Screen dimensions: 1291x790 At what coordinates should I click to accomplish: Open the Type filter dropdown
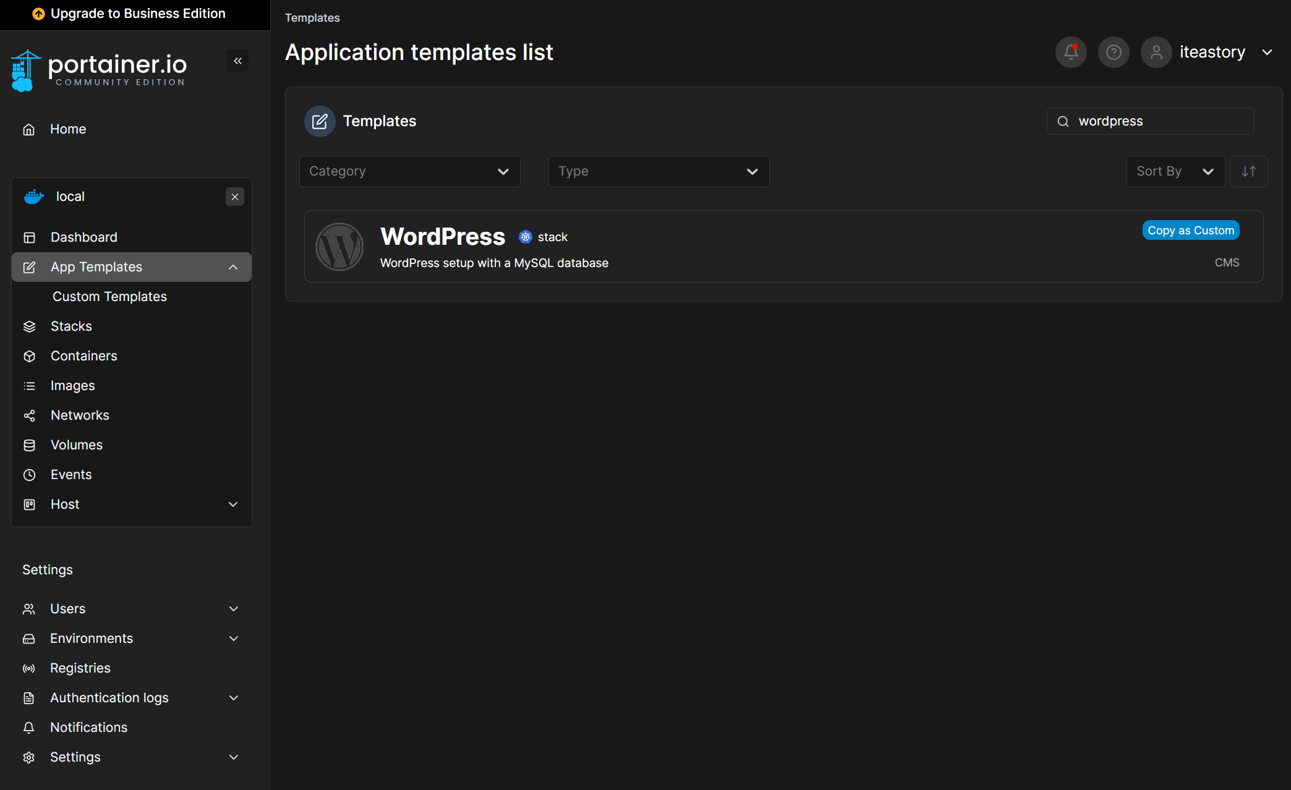pos(658,171)
